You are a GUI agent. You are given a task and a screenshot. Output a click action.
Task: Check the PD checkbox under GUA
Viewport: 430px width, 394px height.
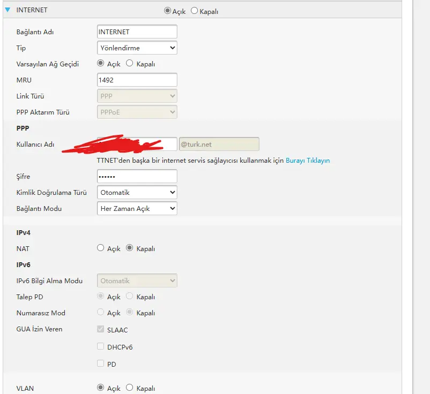coord(101,363)
